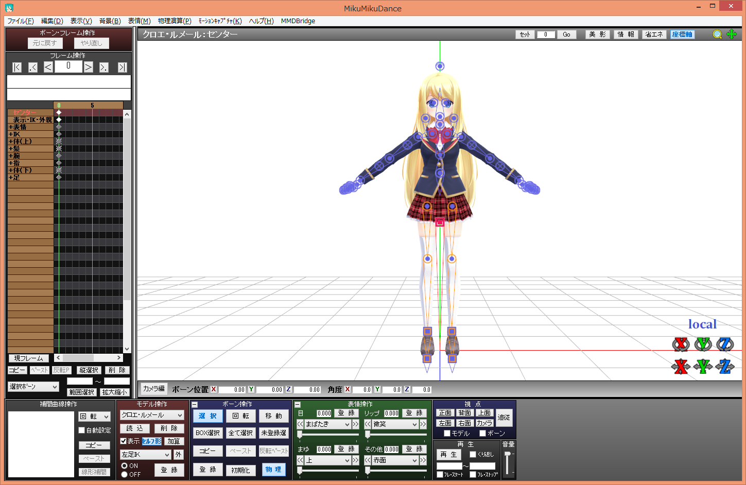This screenshot has height=485, width=746.
Task: Uncheck the 表示 model display checkbox
Action: pyautogui.click(x=123, y=441)
